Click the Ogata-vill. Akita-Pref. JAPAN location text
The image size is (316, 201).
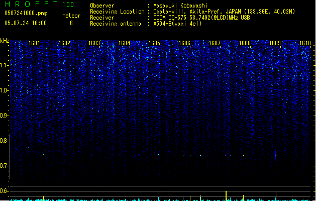224,12
